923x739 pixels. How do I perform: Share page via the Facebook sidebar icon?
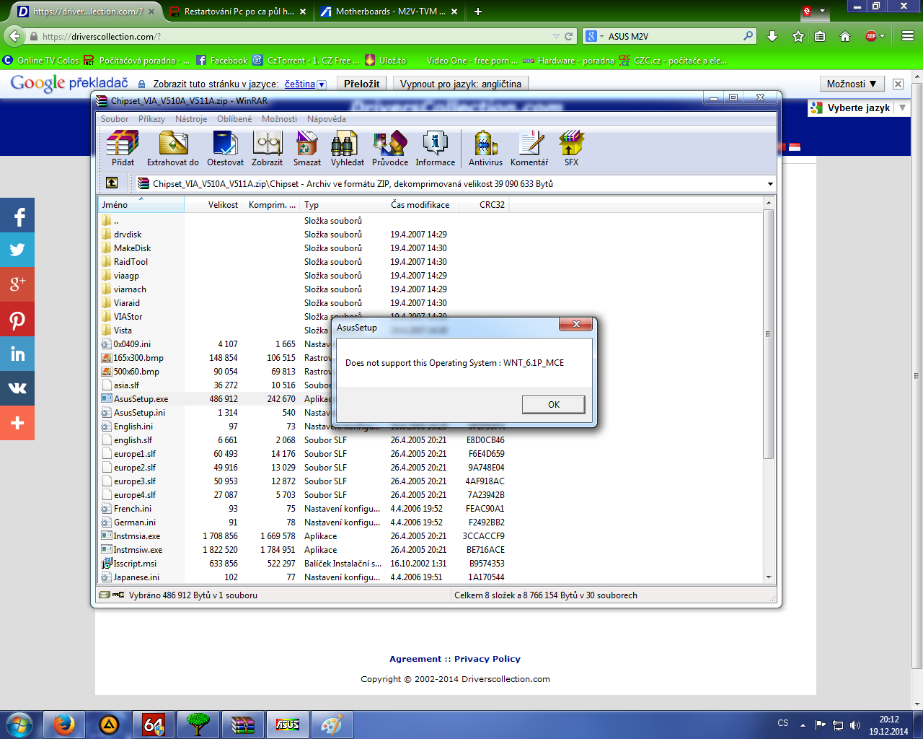pyautogui.click(x=17, y=216)
